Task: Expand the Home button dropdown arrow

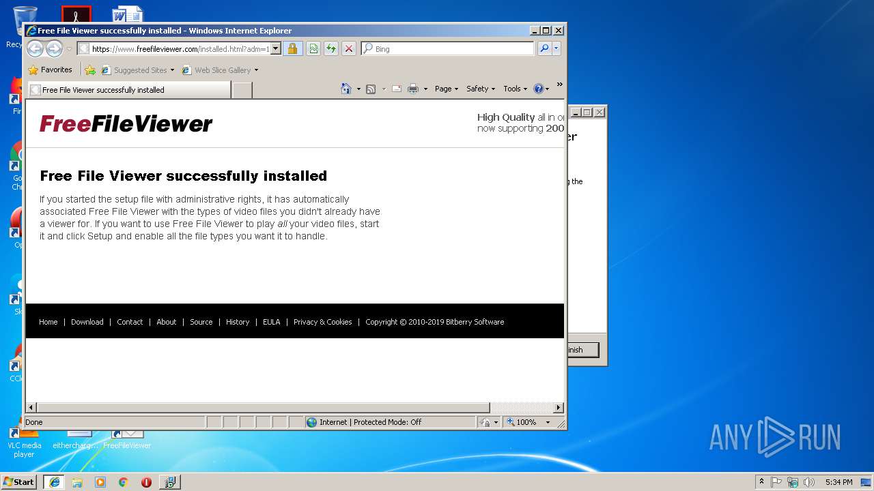Action: (358, 89)
